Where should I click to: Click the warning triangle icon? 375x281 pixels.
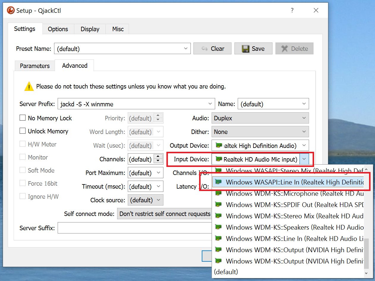[x=29, y=86]
